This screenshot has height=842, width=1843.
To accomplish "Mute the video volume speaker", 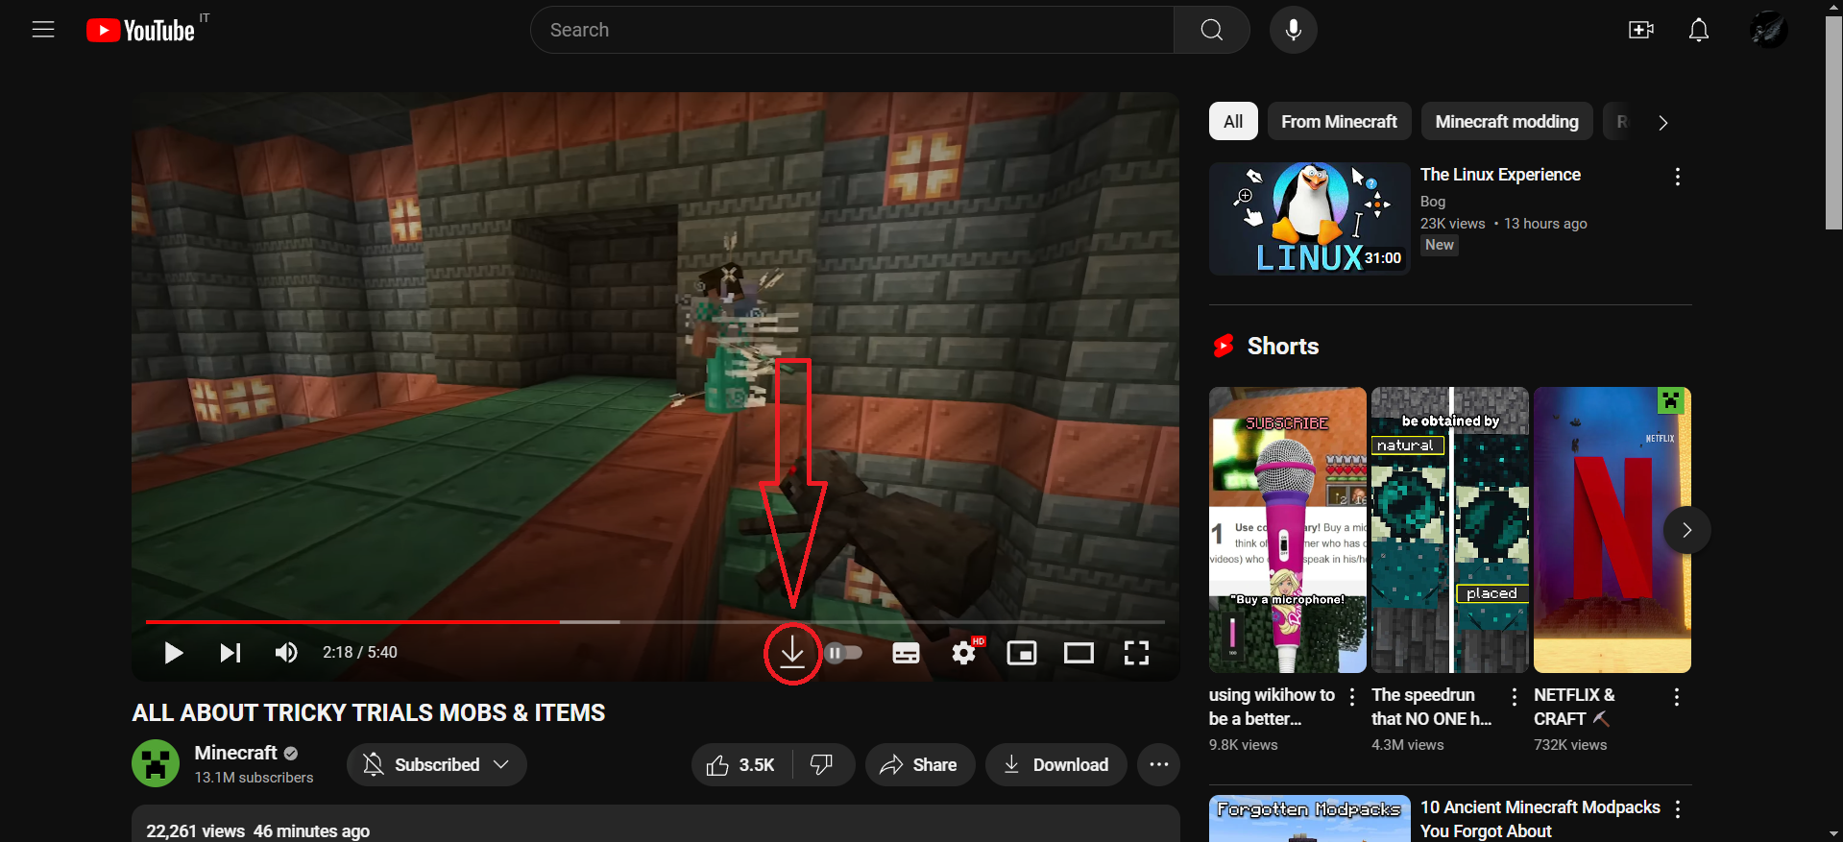I will (x=286, y=653).
